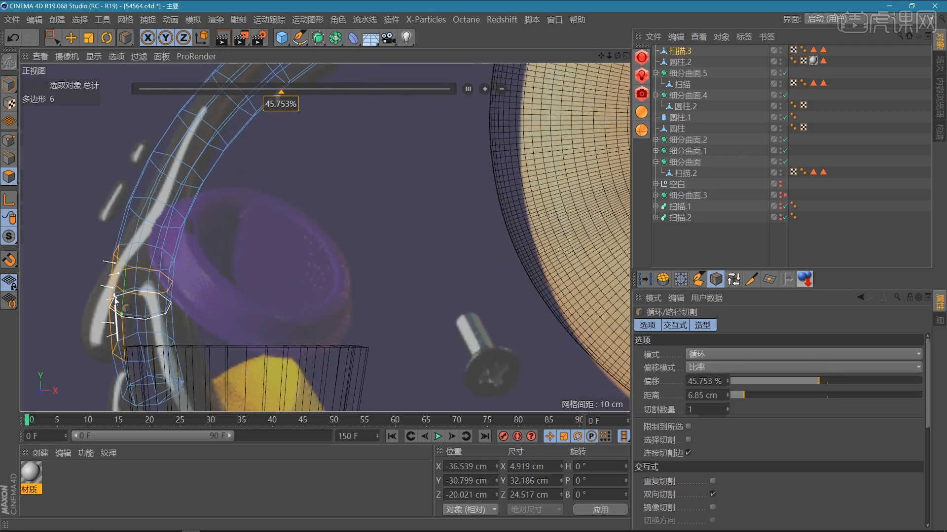
Task: Enable the 限制到所选 checkbox
Action: (688, 426)
